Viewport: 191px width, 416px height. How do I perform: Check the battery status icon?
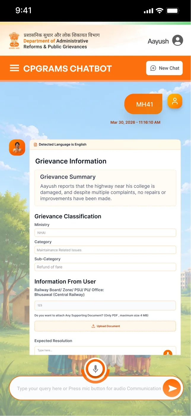[173, 11]
